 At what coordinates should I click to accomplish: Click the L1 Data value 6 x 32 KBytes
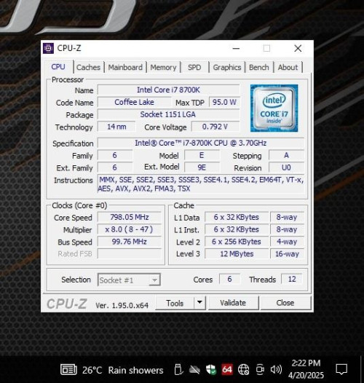237,217
